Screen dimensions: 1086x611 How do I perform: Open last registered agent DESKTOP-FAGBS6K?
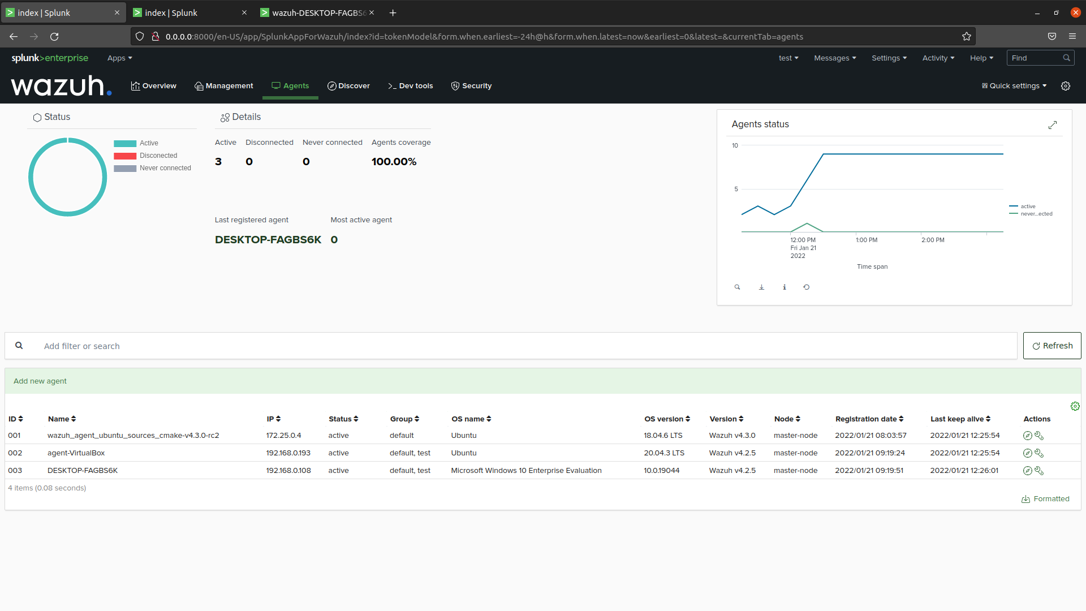[x=268, y=240]
